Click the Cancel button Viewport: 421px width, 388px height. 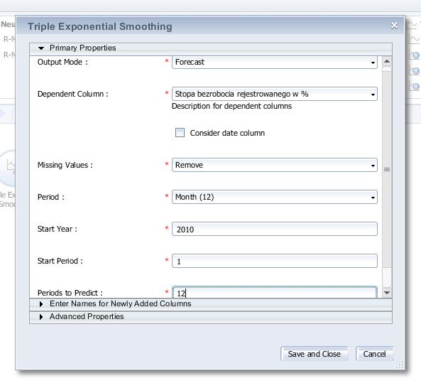click(x=374, y=354)
